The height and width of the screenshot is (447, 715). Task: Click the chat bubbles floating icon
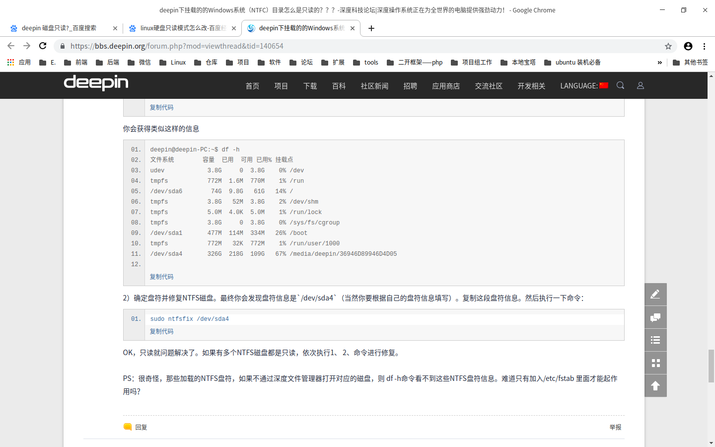tap(655, 317)
